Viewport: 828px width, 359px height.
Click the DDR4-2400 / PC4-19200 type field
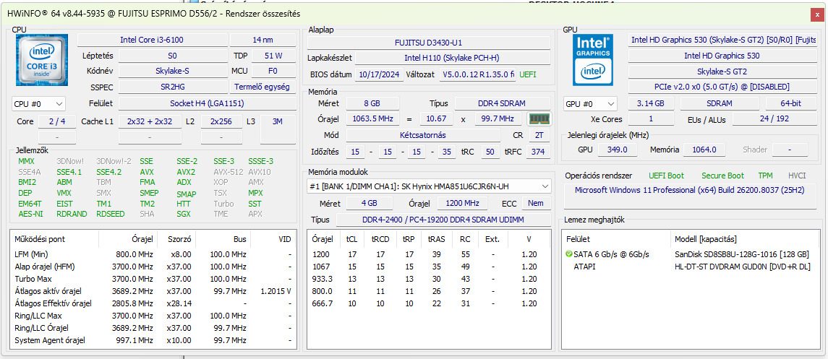tap(443, 220)
